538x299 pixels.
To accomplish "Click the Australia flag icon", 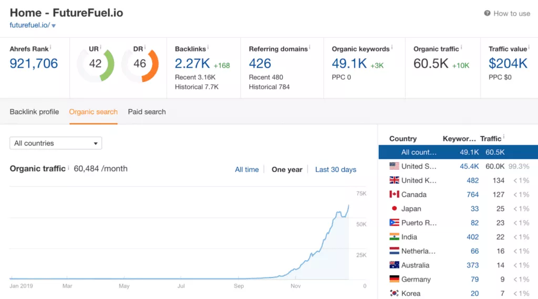I will pos(394,265).
